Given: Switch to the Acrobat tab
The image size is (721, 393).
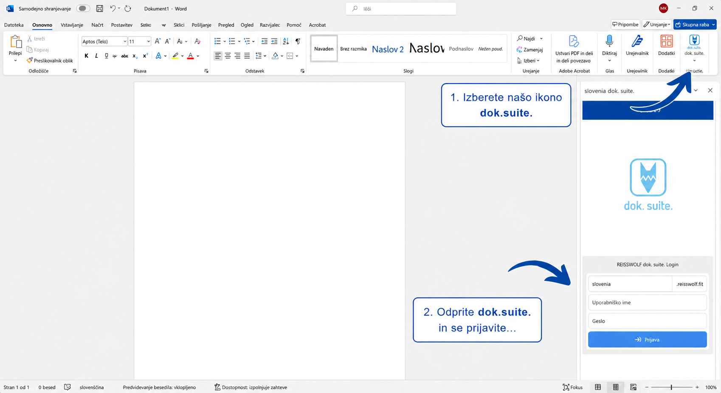Looking at the screenshot, I should pyautogui.click(x=317, y=25).
